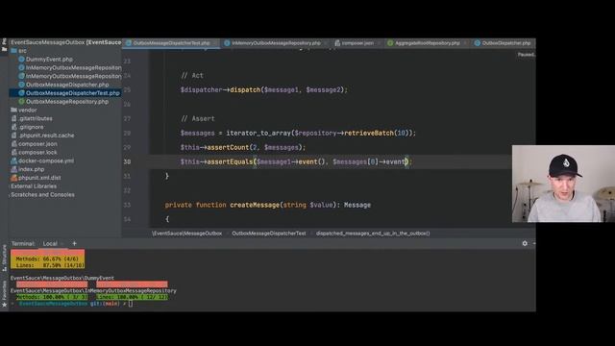Switch to composer.json editor tab

pos(357,43)
